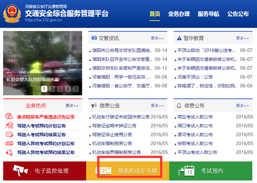Open 安阳考试人数公布
The image size is (257, 183).
tap(195, 144)
